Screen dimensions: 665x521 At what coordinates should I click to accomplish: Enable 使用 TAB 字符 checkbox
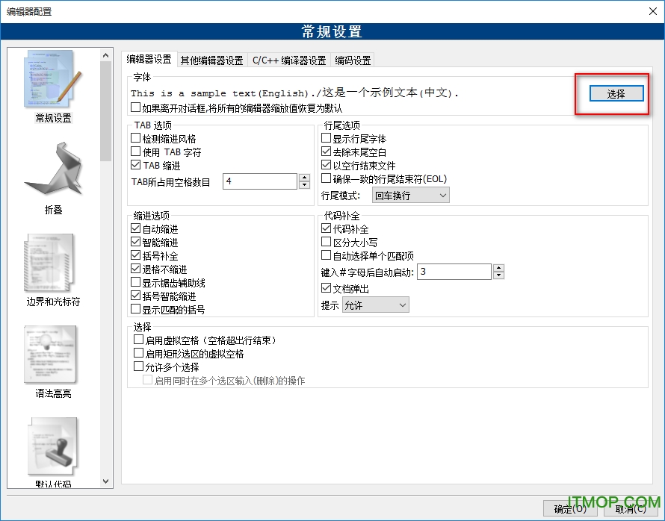click(x=135, y=152)
